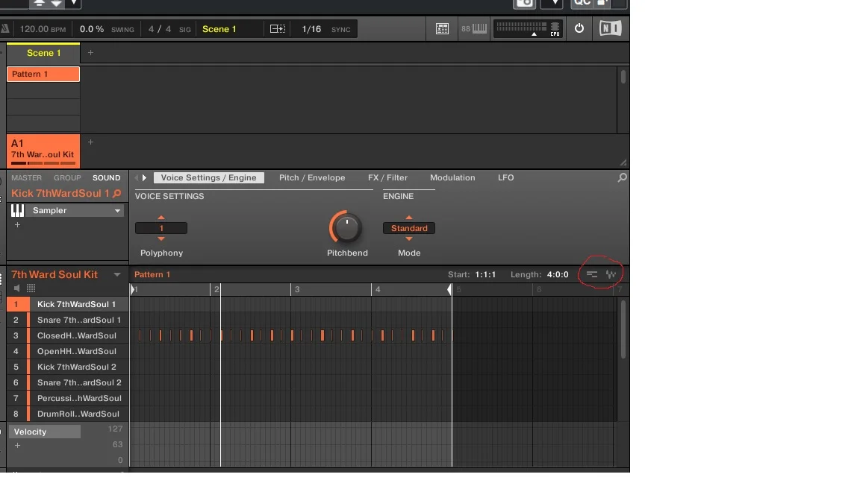The width and height of the screenshot is (860, 483).
Task: Select group A1 7th War..oul Kit
Action: pyautogui.click(x=43, y=151)
